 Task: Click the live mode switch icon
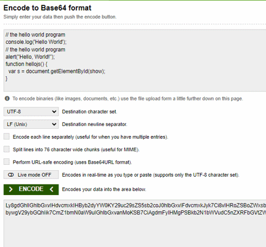tap(11, 175)
